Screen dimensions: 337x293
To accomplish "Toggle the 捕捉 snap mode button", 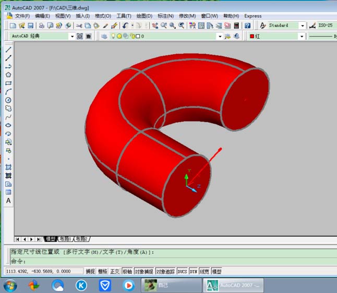I will [x=90, y=271].
